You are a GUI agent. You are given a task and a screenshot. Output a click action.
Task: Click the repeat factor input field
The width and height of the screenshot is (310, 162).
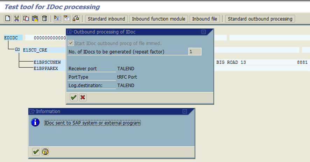[195, 52]
